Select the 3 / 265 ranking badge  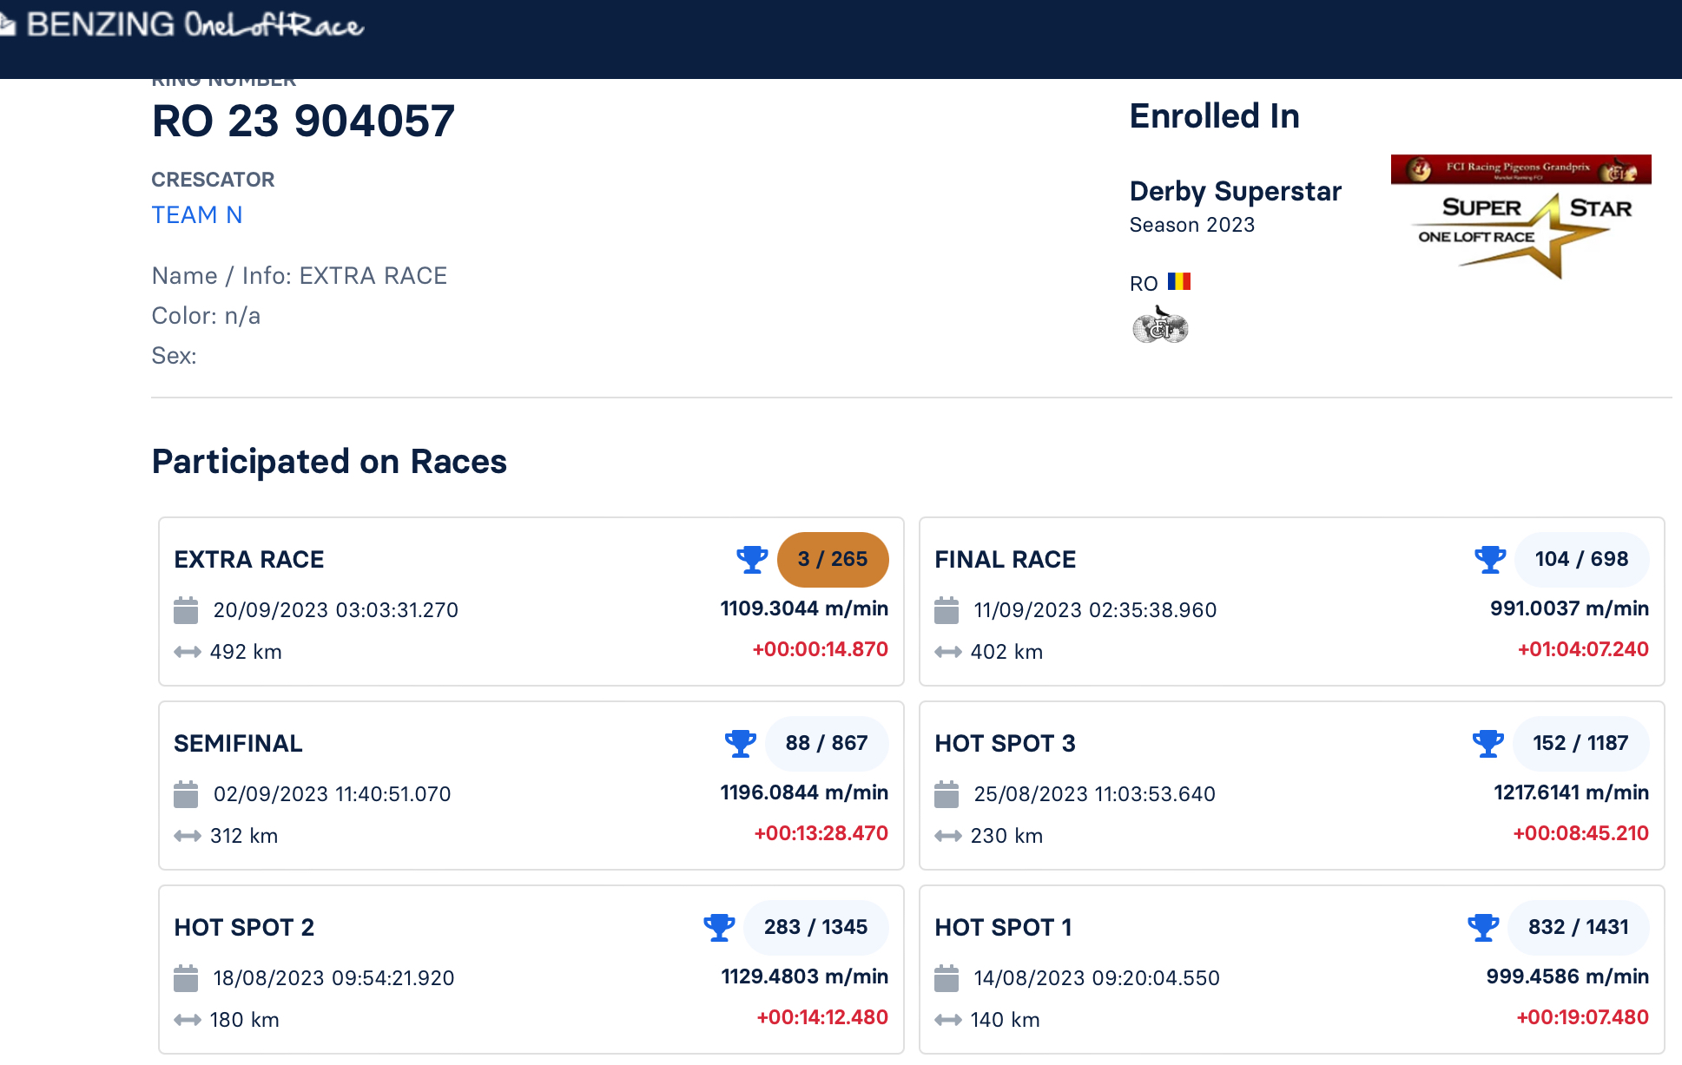click(833, 560)
